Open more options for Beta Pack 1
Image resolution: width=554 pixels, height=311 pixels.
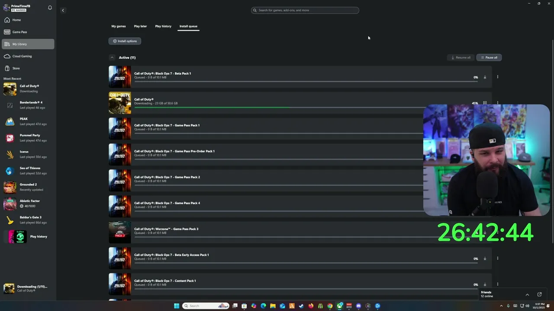497,77
